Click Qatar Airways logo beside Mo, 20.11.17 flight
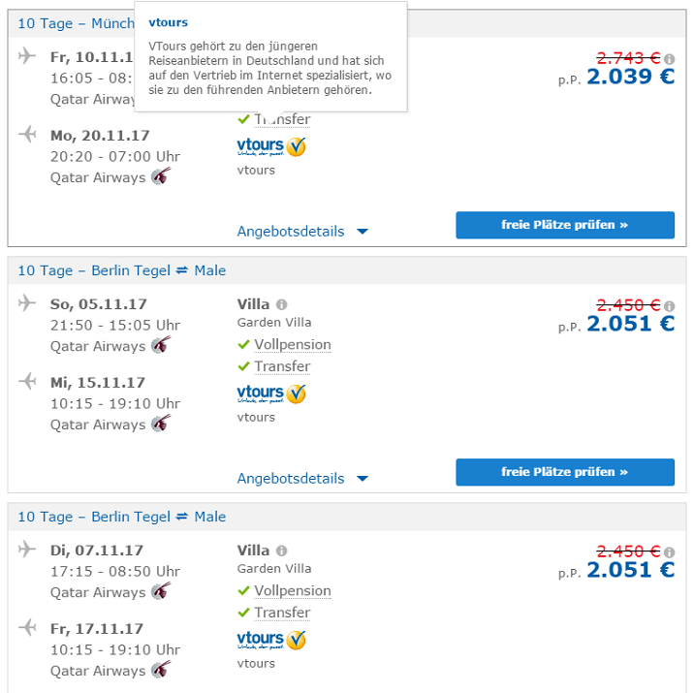This screenshot has height=693, width=694. [x=161, y=176]
